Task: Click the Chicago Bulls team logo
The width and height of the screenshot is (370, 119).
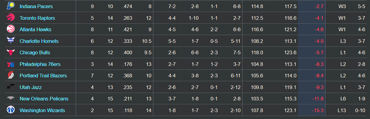Action: [10, 52]
